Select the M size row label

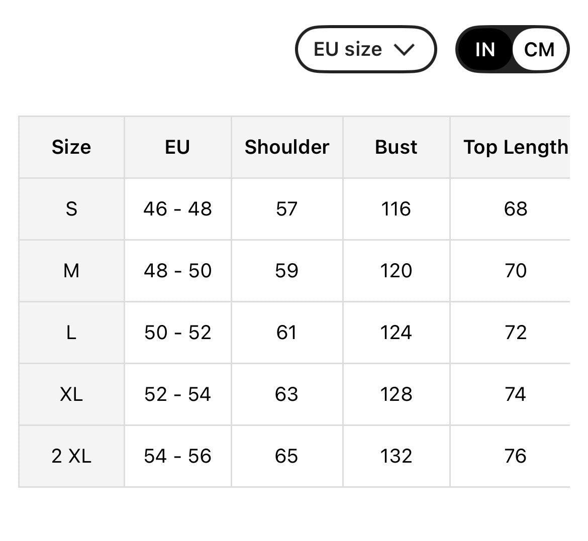tap(71, 271)
